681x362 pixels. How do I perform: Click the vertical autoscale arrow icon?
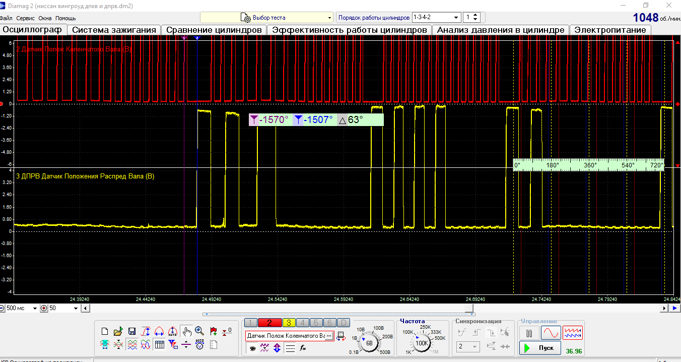tap(146, 331)
